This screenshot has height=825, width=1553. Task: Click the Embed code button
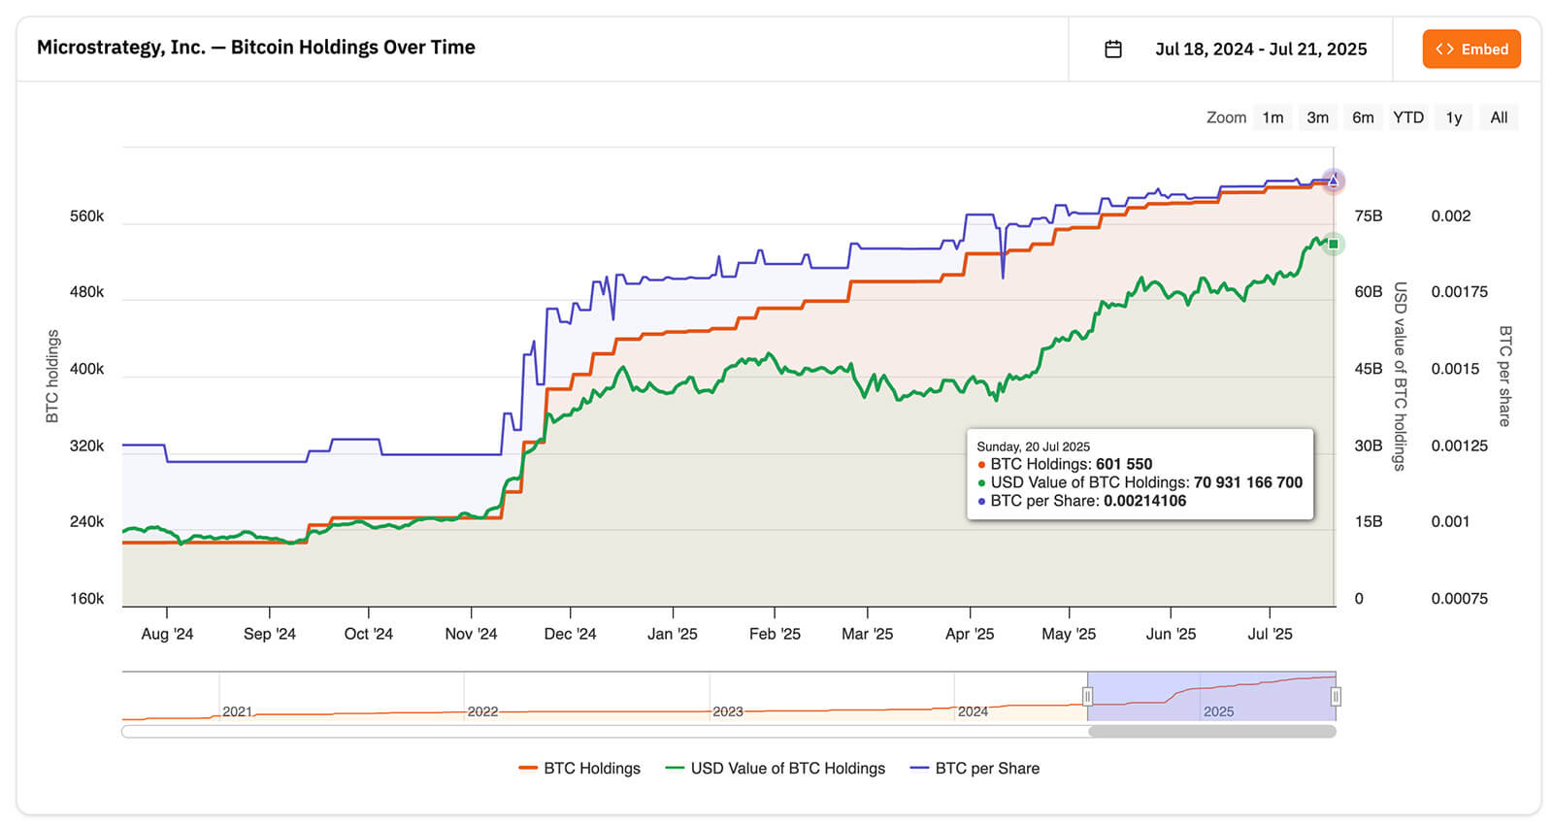tap(1470, 49)
